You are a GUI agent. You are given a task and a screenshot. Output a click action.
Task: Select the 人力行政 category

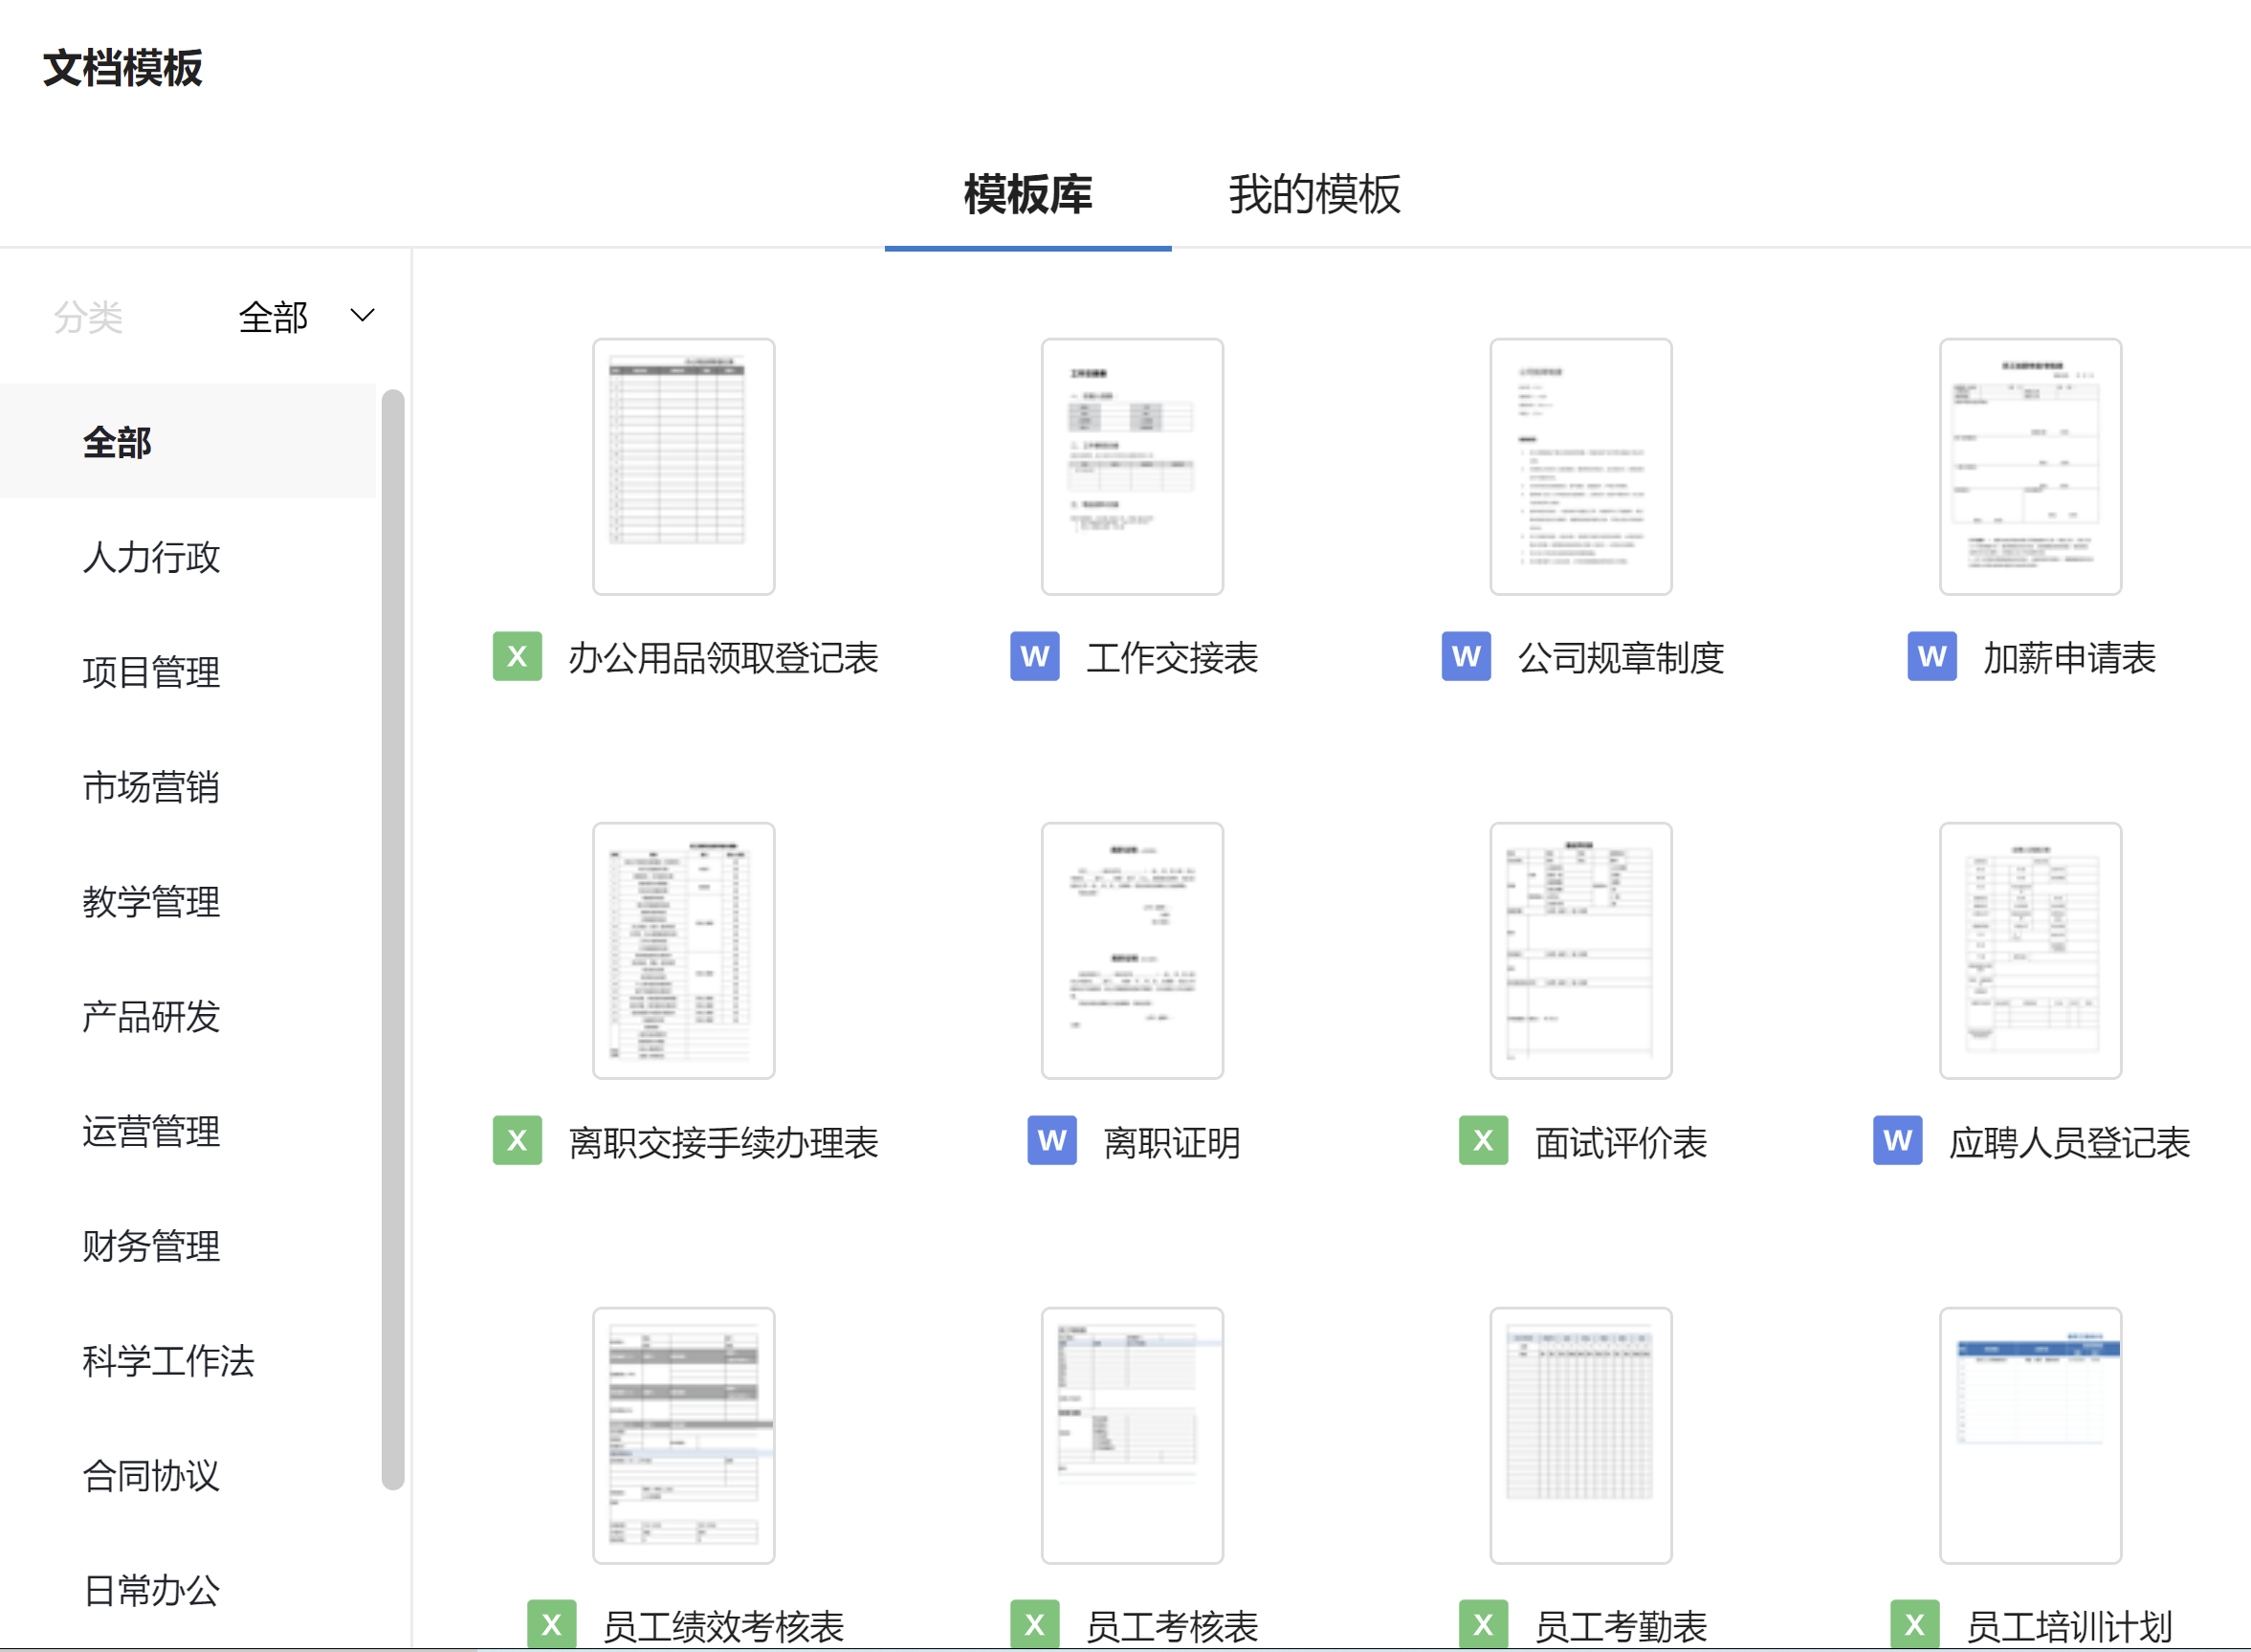(188, 557)
